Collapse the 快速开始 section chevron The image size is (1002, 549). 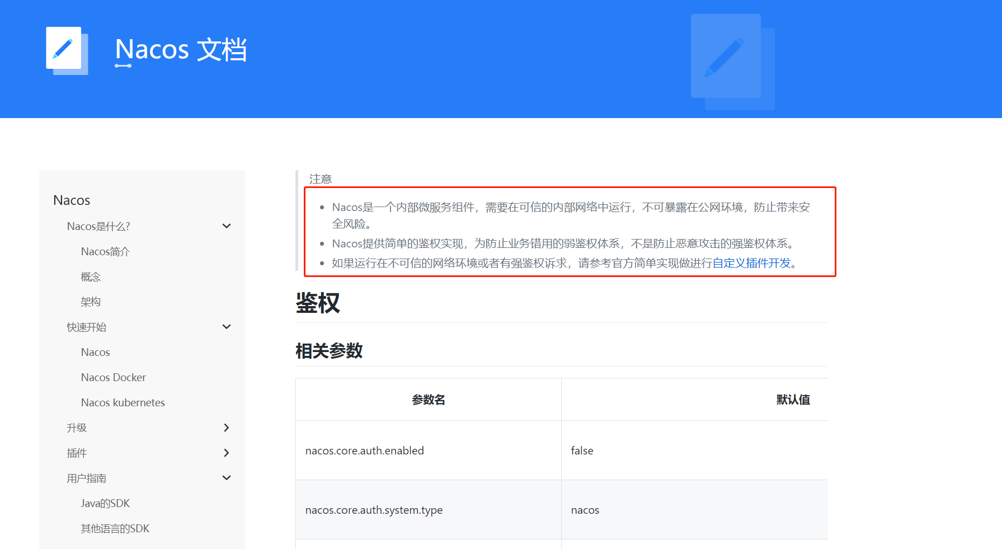(227, 327)
